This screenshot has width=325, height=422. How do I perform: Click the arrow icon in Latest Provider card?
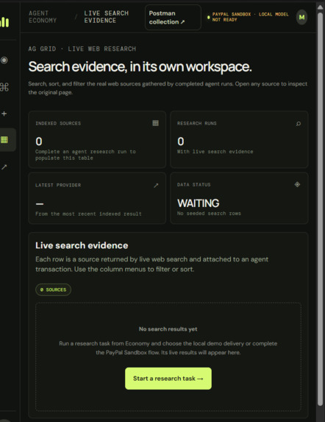156,185
